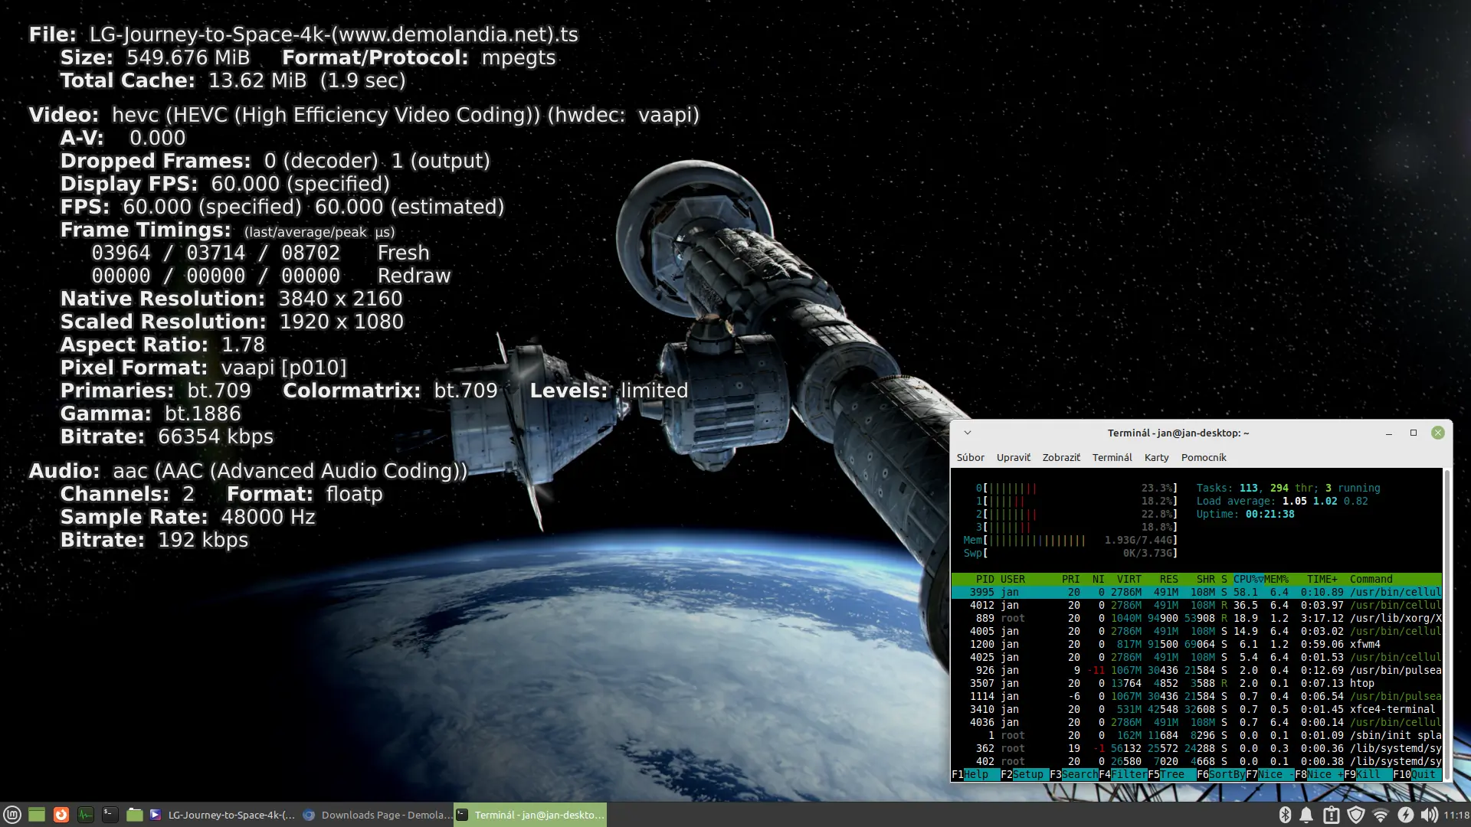Click F1 Help in htop footer
Viewport: 1471px width, 827px height.
pos(975,774)
